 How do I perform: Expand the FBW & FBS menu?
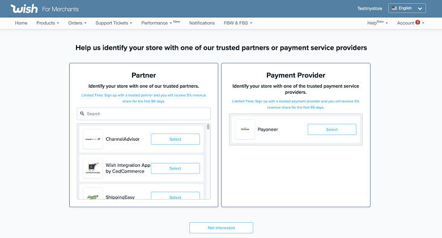[x=238, y=23]
